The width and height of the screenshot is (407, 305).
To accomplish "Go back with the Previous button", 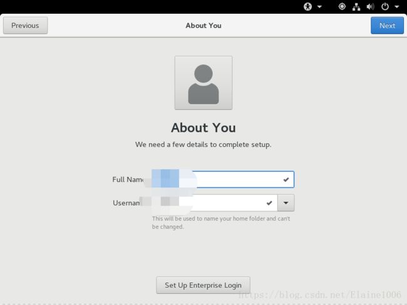I will (25, 26).
